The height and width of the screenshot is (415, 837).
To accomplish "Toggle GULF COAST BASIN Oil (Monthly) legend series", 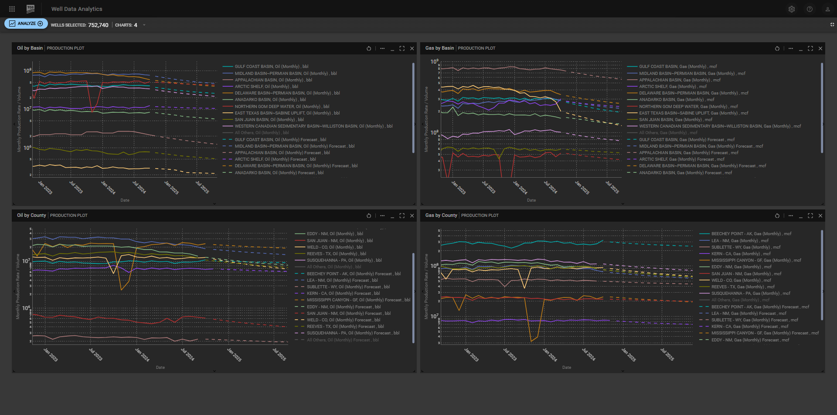I will [x=265, y=67].
